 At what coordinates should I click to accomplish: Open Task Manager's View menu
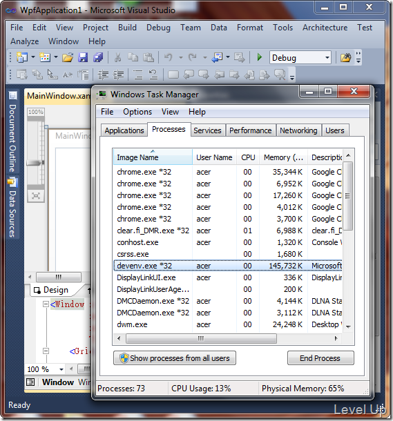[x=170, y=112]
